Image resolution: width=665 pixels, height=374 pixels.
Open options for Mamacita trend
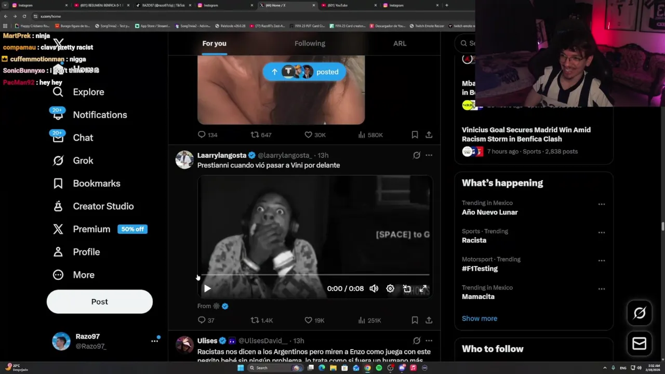click(602, 289)
